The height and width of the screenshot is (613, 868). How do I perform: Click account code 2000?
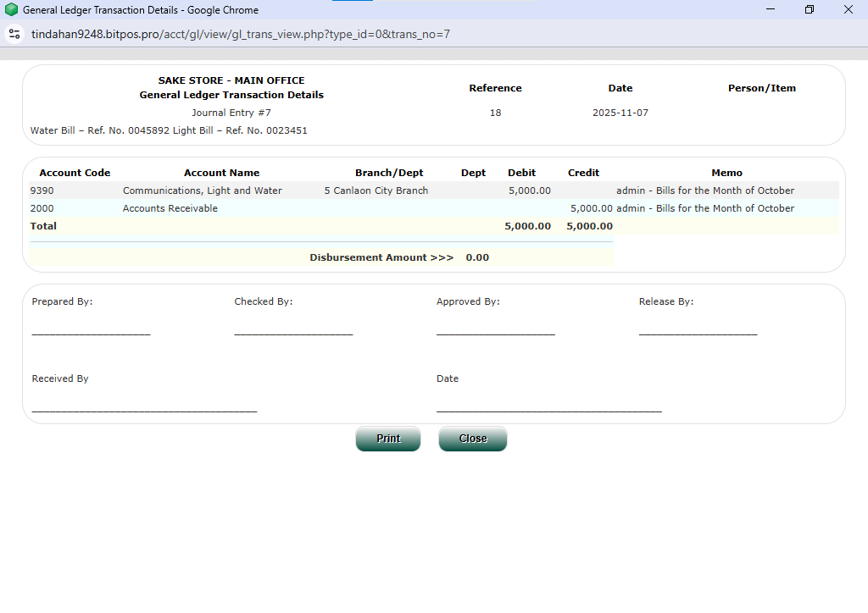(42, 208)
